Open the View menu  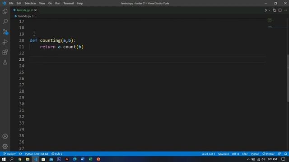point(42,3)
